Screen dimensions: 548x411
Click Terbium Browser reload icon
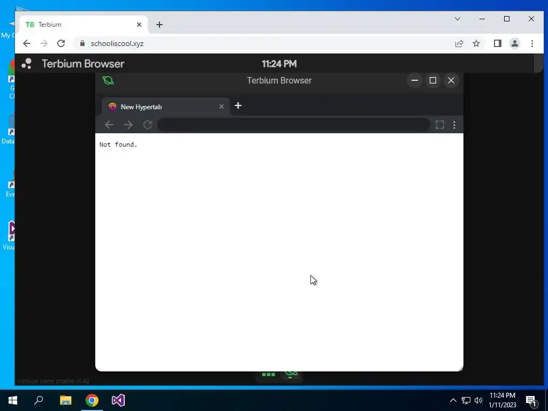[148, 125]
